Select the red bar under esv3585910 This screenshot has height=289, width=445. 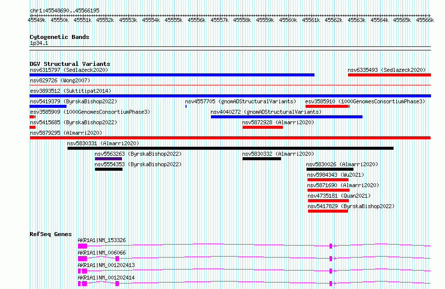pos(327,106)
